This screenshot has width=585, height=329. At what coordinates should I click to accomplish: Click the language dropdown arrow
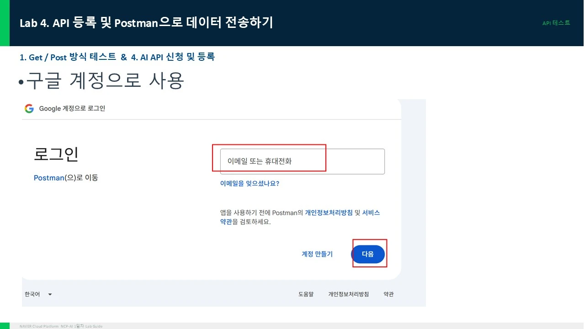pyautogui.click(x=50, y=294)
